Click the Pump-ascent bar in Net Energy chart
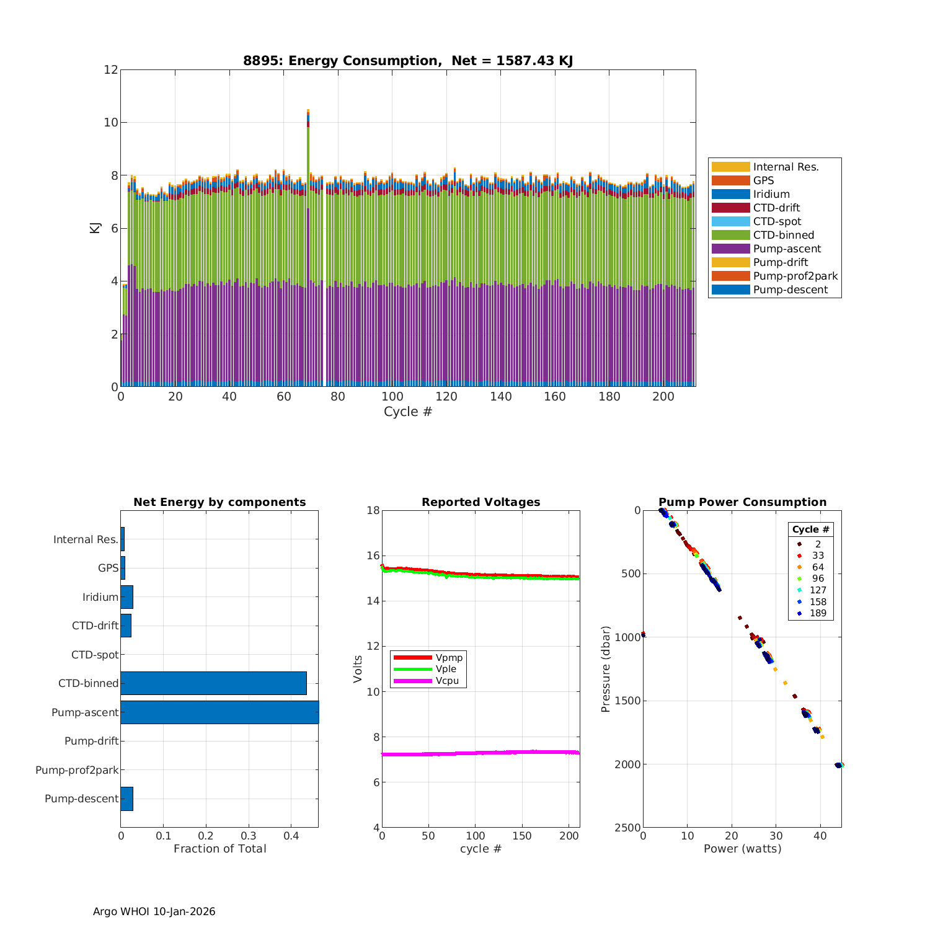 click(x=219, y=712)
